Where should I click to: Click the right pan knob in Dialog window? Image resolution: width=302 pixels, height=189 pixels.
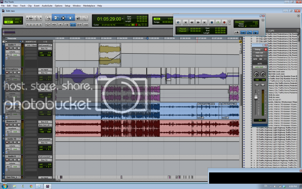click(263, 74)
